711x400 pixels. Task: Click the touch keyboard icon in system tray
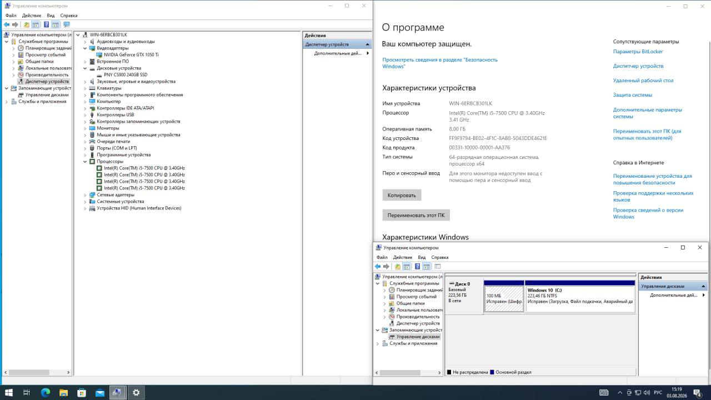point(604,393)
